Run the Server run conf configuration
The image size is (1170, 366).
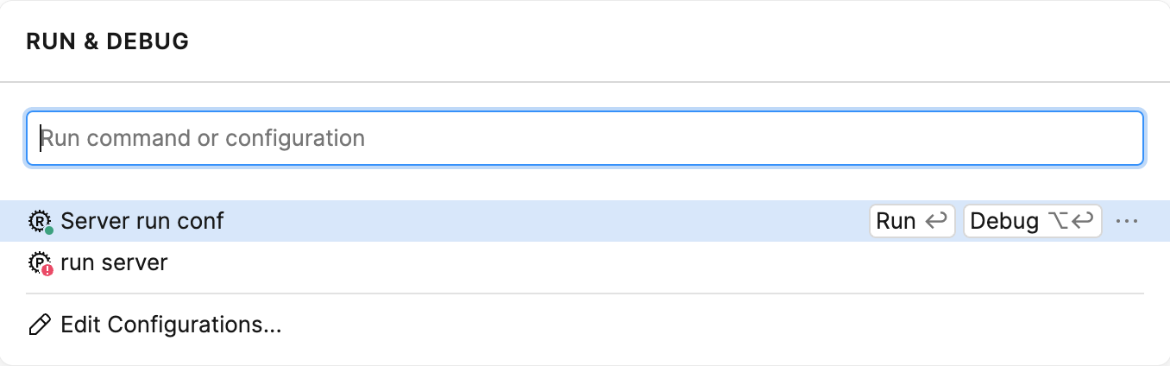point(911,221)
